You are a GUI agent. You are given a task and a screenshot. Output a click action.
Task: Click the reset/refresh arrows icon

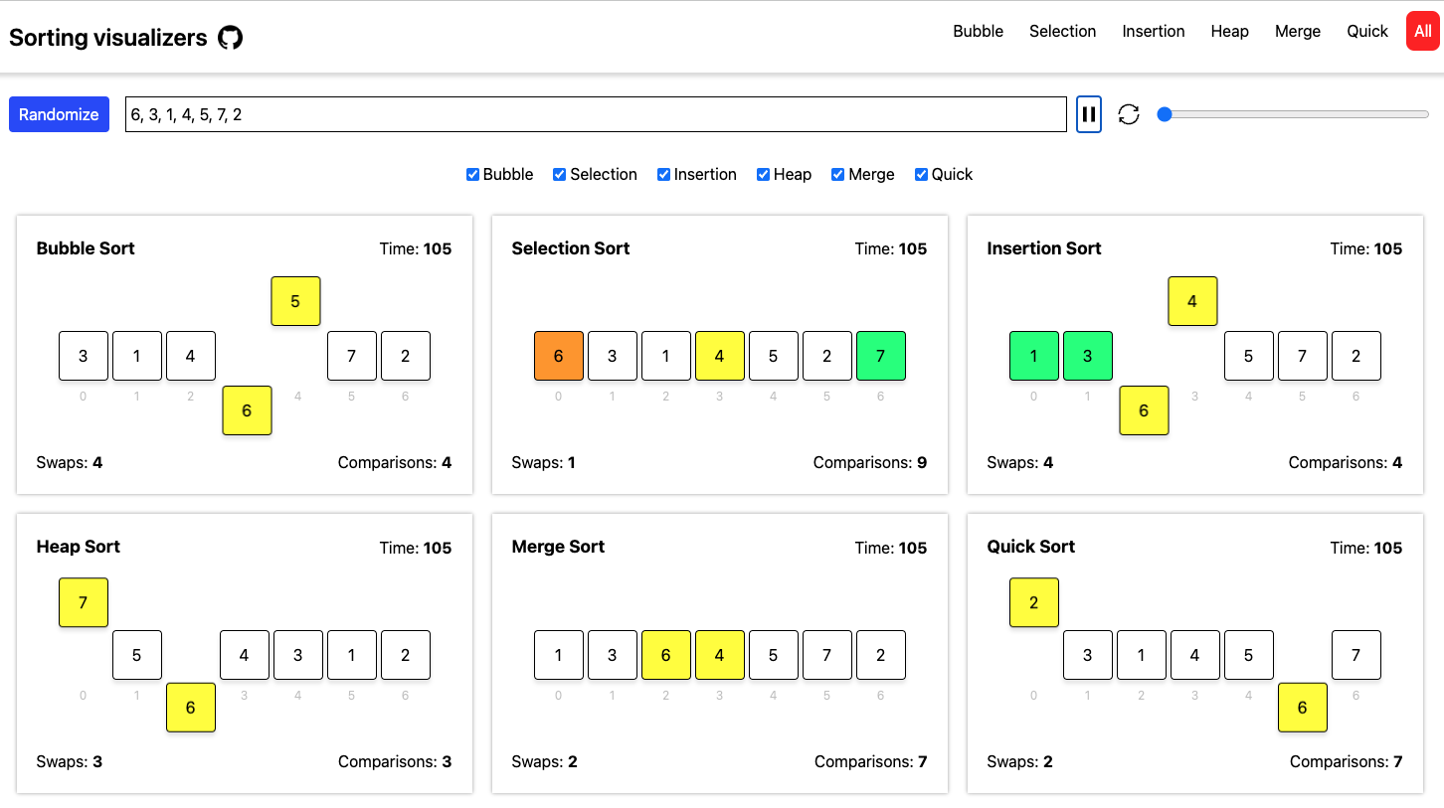coord(1129,114)
